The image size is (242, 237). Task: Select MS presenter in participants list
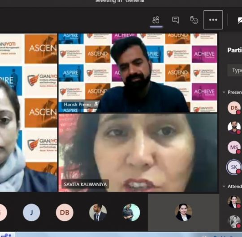(234, 147)
